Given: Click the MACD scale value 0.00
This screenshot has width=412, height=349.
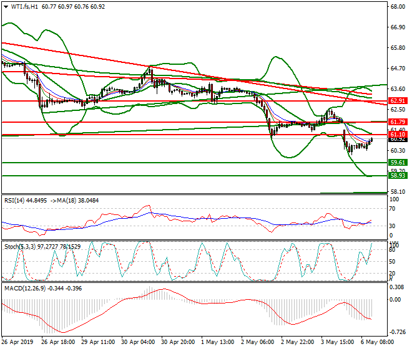Looking at the screenshot, I should pos(395,300).
